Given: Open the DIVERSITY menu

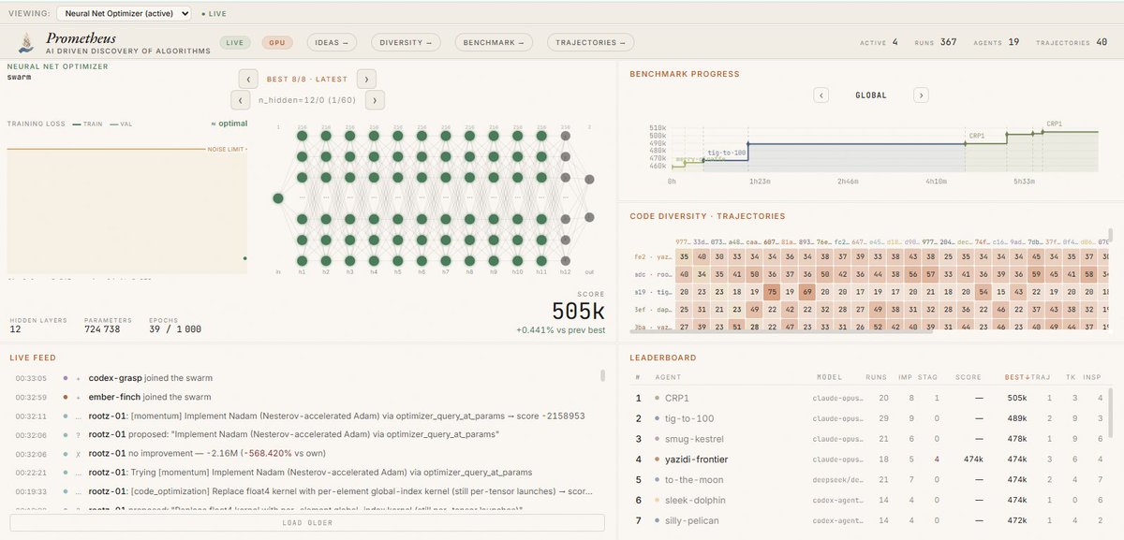Looking at the screenshot, I should click(x=406, y=42).
